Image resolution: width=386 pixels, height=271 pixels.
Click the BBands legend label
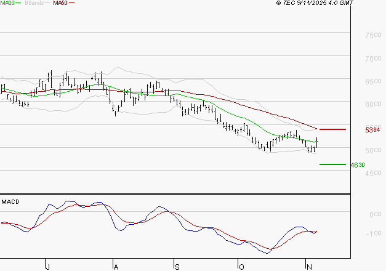(34, 3)
